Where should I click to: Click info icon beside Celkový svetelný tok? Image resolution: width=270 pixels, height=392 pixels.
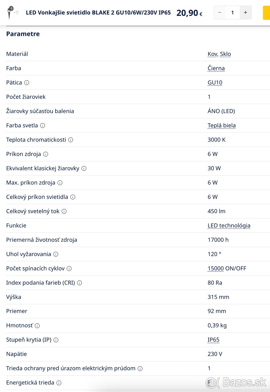click(64, 211)
